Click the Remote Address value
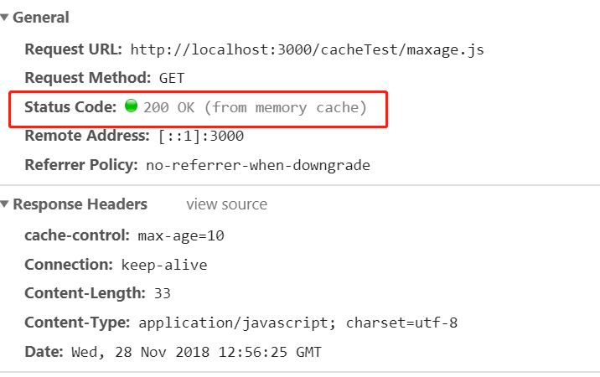The height and width of the screenshot is (377, 600). tap(201, 136)
